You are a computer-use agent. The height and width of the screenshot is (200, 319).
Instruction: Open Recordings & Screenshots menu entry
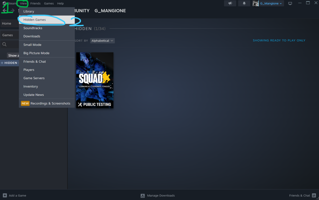tap(47, 103)
